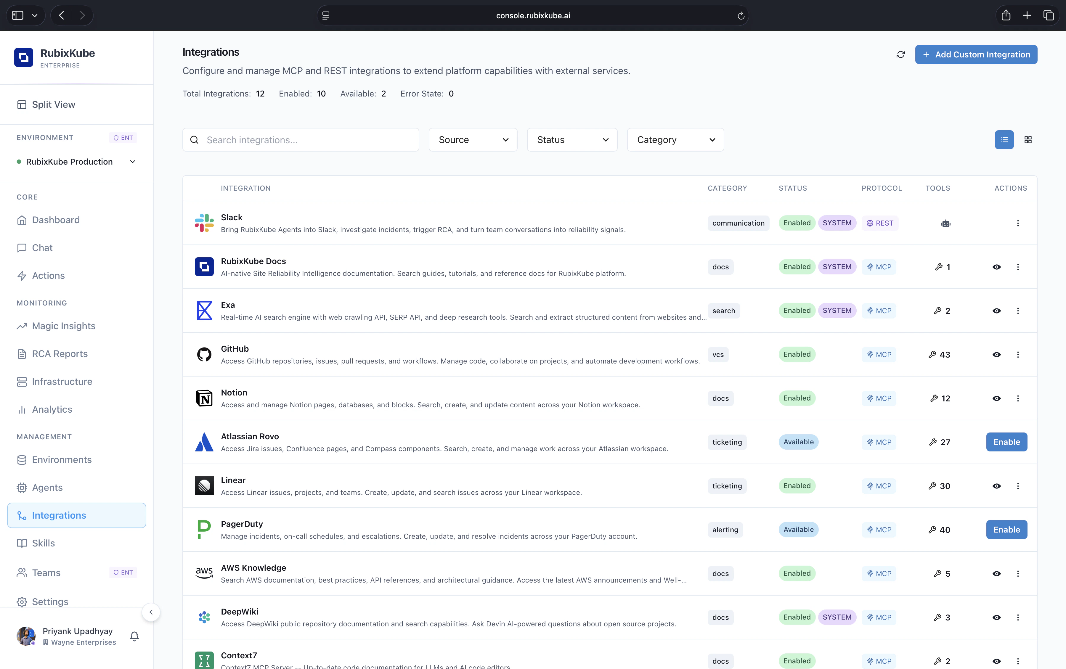Switch to grid view for integrations
1066x669 pixels.
point(1028,139)
